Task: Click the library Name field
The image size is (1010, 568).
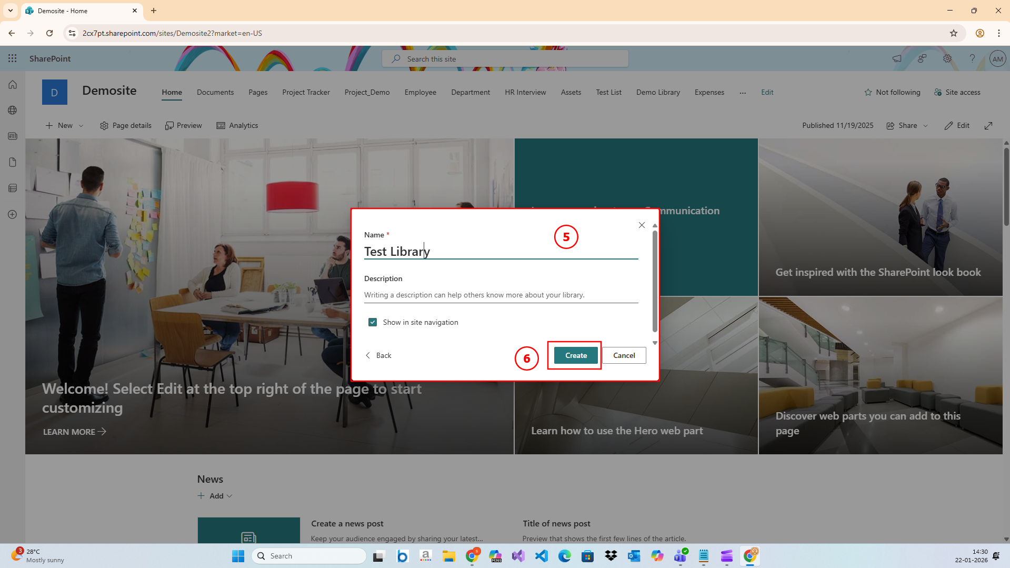Action: coord(501,252)
